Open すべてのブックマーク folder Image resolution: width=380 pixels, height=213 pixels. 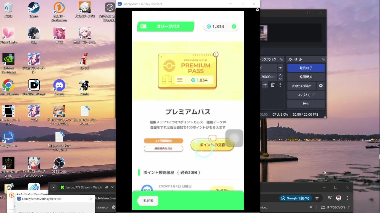pos(335,207)
